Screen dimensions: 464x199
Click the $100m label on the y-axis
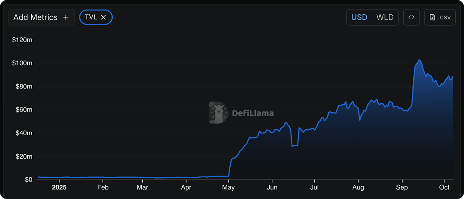click(x=23, y=63)
